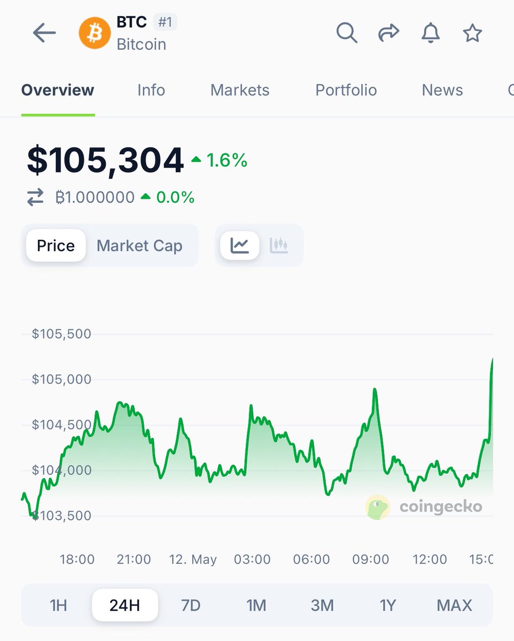Switch to the line chart view icon

[240, 246]
